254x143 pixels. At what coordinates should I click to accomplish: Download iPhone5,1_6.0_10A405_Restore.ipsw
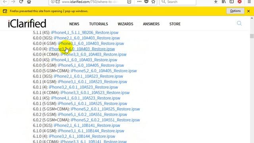click(91, 65)
